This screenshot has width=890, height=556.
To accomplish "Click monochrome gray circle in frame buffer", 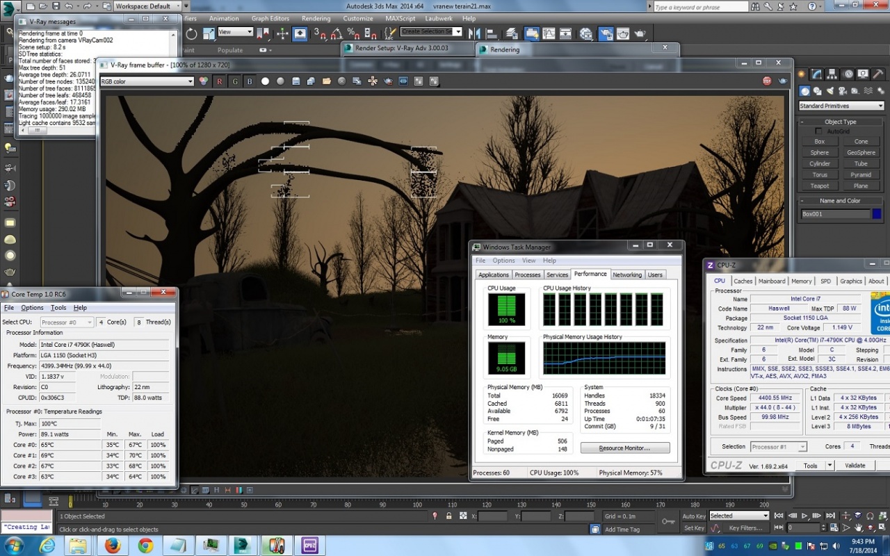I will click(x=280, y=81).
